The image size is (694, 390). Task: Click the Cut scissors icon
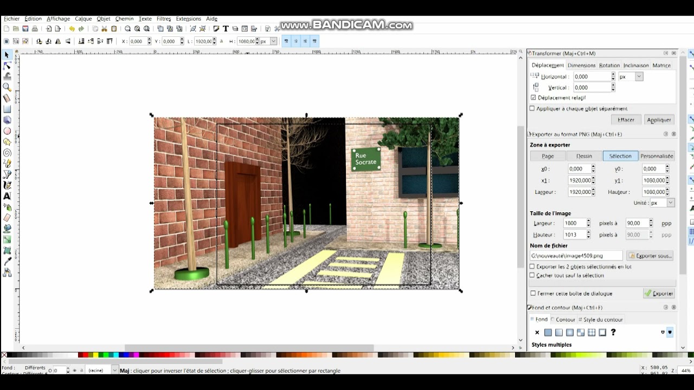(104, 29)
